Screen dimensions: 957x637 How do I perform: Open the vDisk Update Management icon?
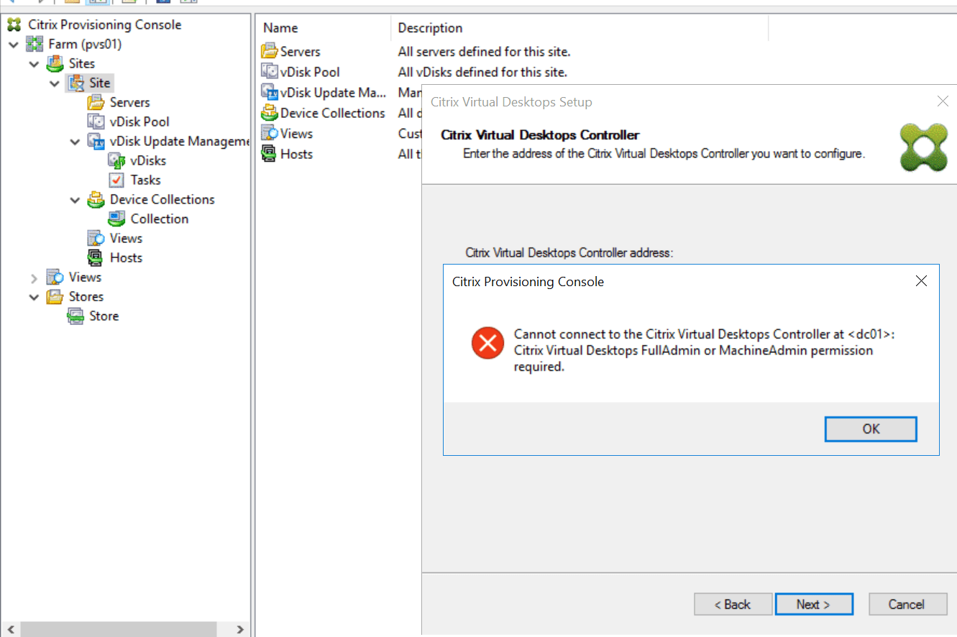(x=270, y=92)
